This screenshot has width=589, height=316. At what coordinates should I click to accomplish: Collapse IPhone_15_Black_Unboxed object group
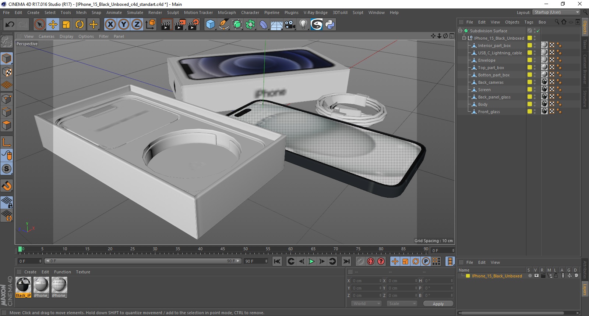pyautogui.click(x=465, y=38)
